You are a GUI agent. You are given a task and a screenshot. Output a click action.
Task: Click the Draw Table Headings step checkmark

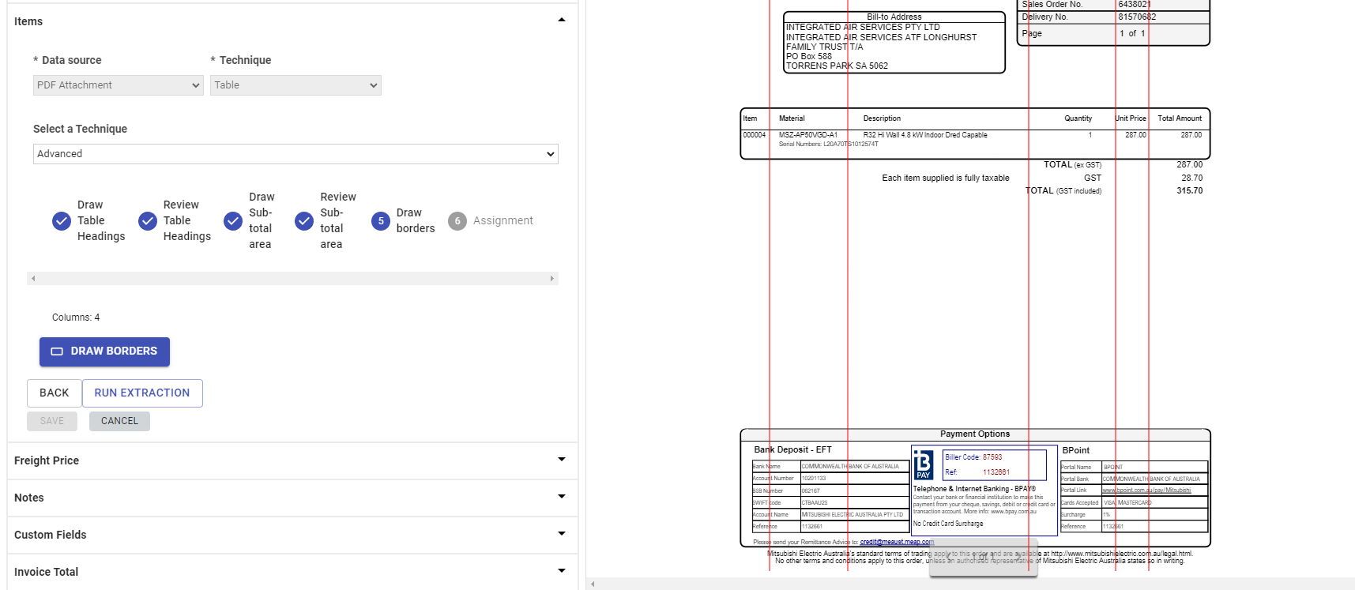62,221
